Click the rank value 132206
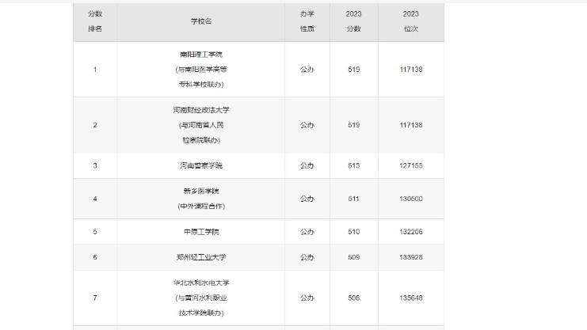The height and width of the screenshot is (330, 587). [410, 231]
